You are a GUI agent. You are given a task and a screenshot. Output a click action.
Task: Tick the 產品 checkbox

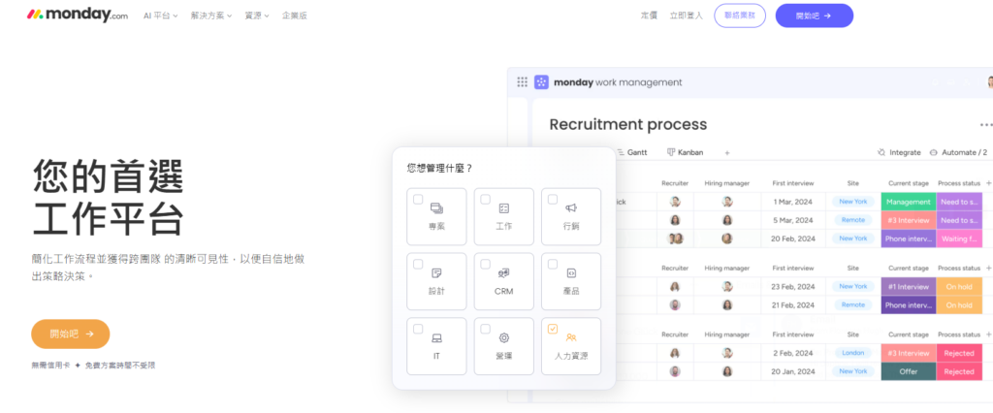point(552,264)
